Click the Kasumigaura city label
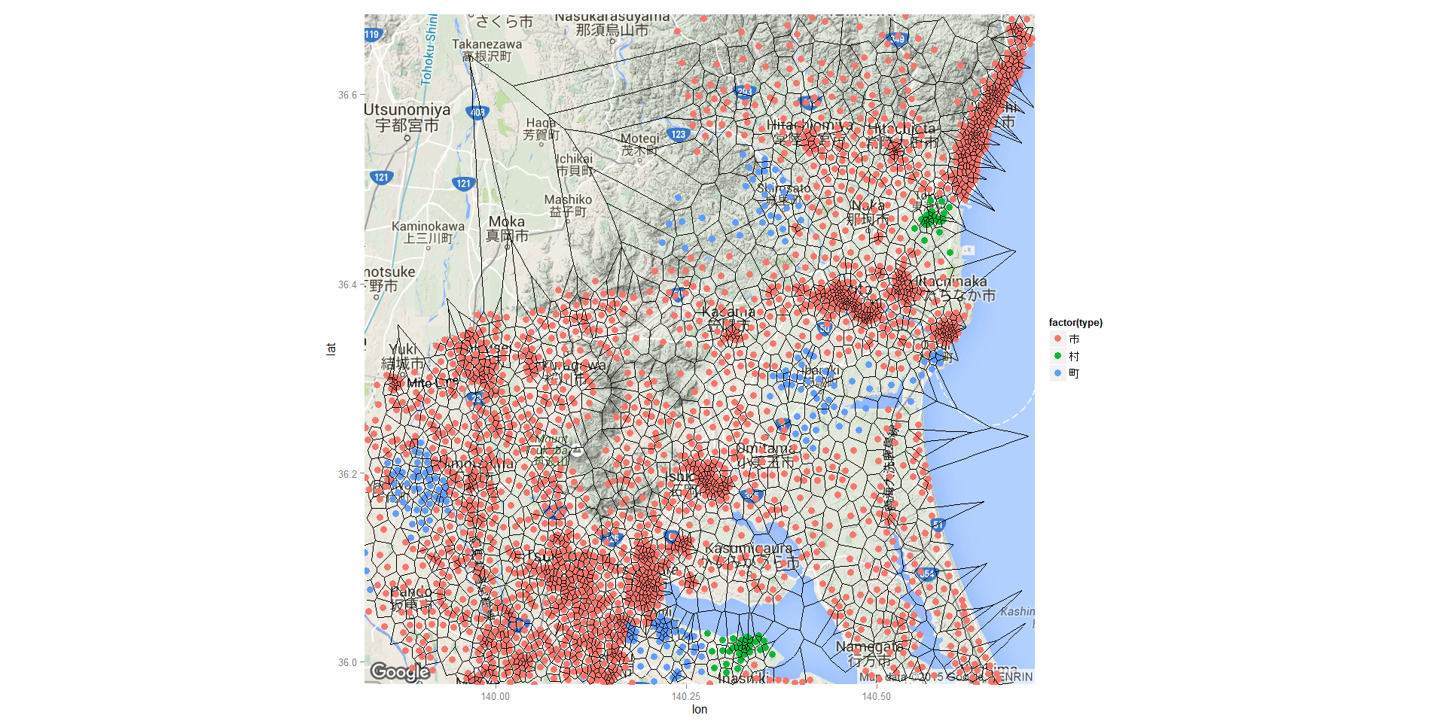The image size is (1446, 724). (x=749, y=549)
